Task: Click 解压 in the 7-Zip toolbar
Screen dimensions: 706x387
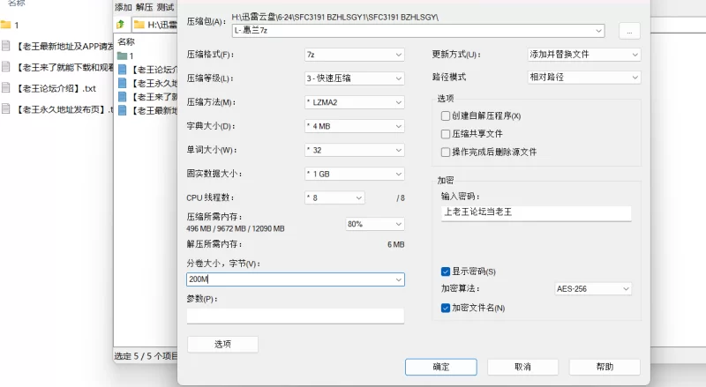Action: pyautogui.click(x=144, y=7)
